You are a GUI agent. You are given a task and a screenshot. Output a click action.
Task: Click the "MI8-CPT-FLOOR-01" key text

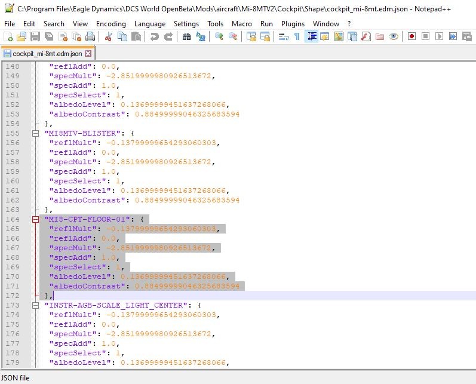pyautogui.click(x=87, y=219)
